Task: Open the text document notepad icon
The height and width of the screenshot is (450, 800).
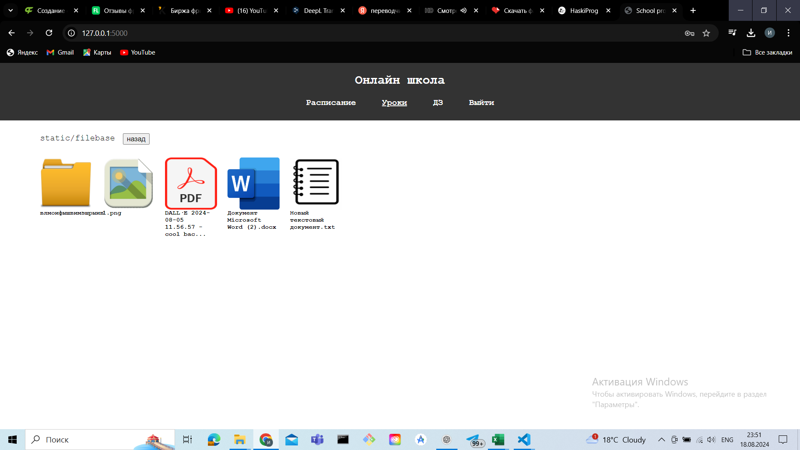Action: click(316, 182)
